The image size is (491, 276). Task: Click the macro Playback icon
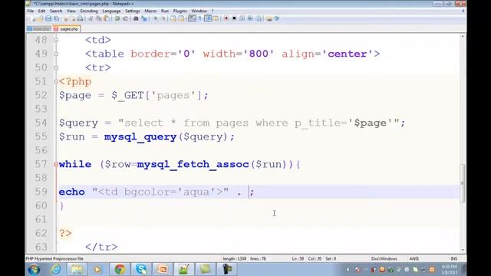point(242,18)
